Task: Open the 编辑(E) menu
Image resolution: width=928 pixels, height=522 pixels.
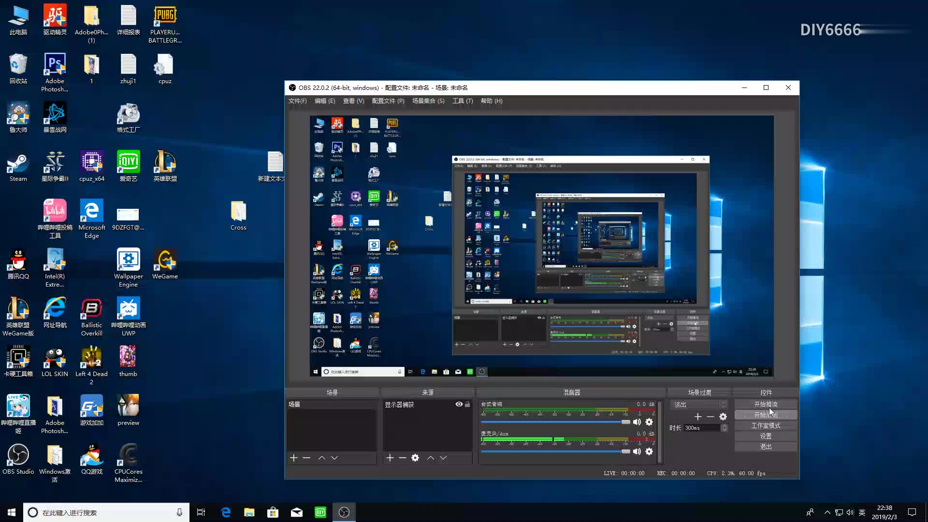Action: point(324,101)
